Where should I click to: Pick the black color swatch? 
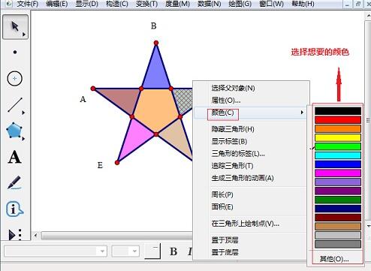(x=338, y=111)
